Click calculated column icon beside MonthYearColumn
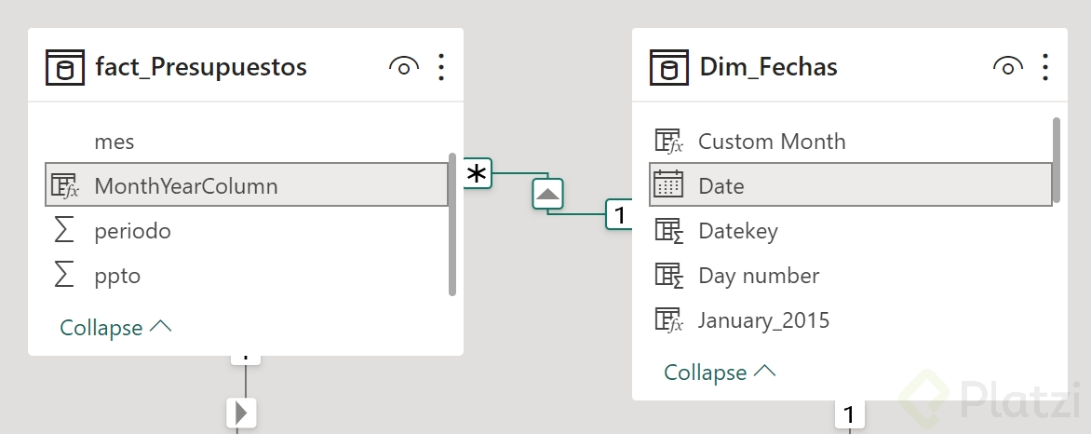Viewport: 1091px width, 434px height. click(x=65, y=186)
